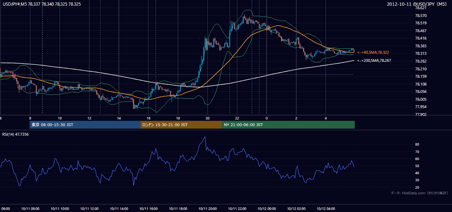Click the bottom axis 10/12 04:00 timestamp

(x=326, y=208)
